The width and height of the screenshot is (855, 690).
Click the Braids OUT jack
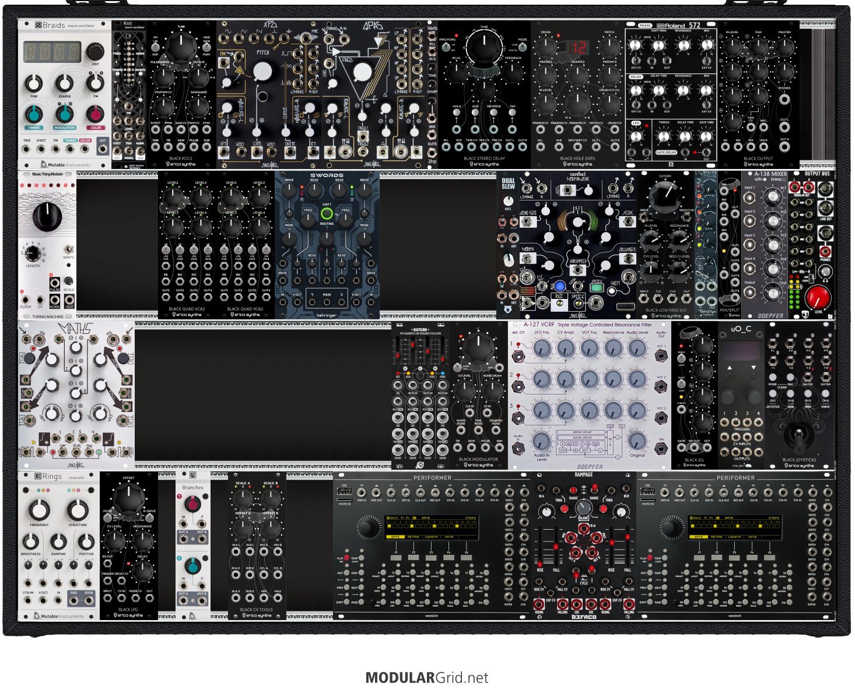[x=103, y=149]
